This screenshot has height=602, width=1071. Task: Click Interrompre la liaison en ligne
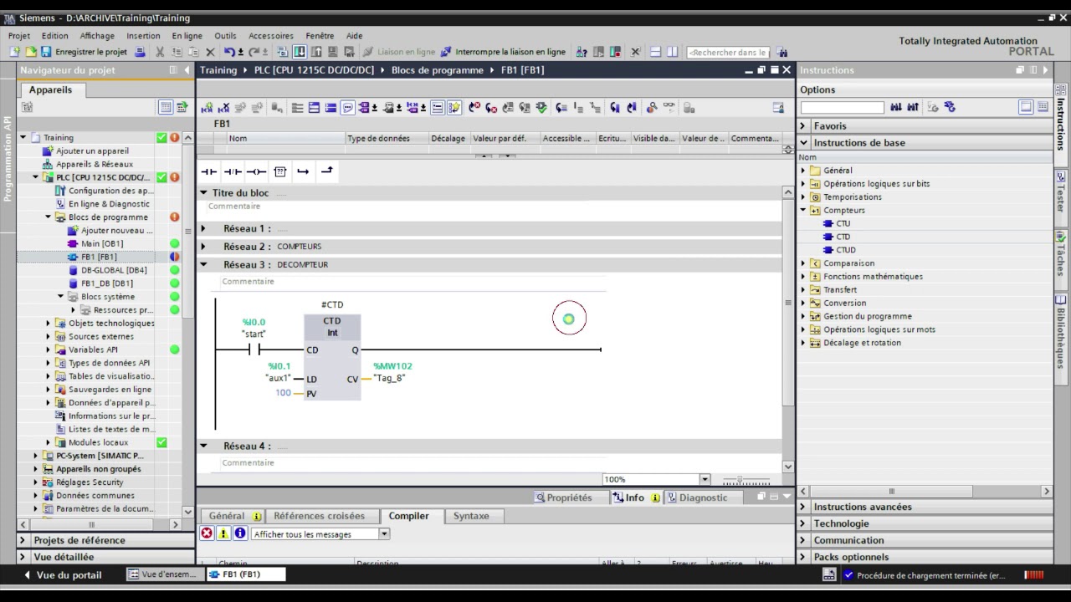[x=503, y=52]
